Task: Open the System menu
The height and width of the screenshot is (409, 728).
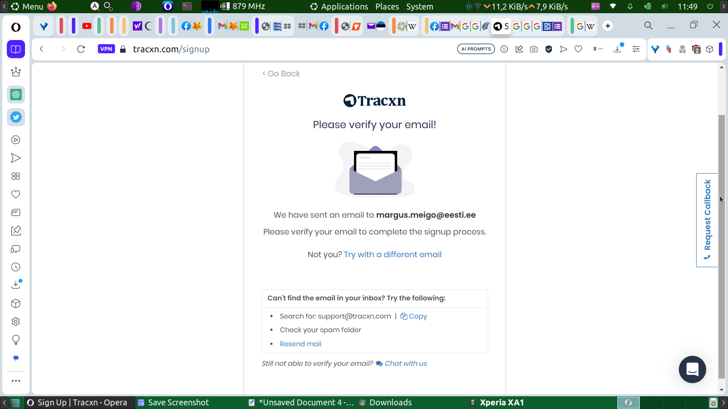Action: pyautogui.click(x=420, y=6)
